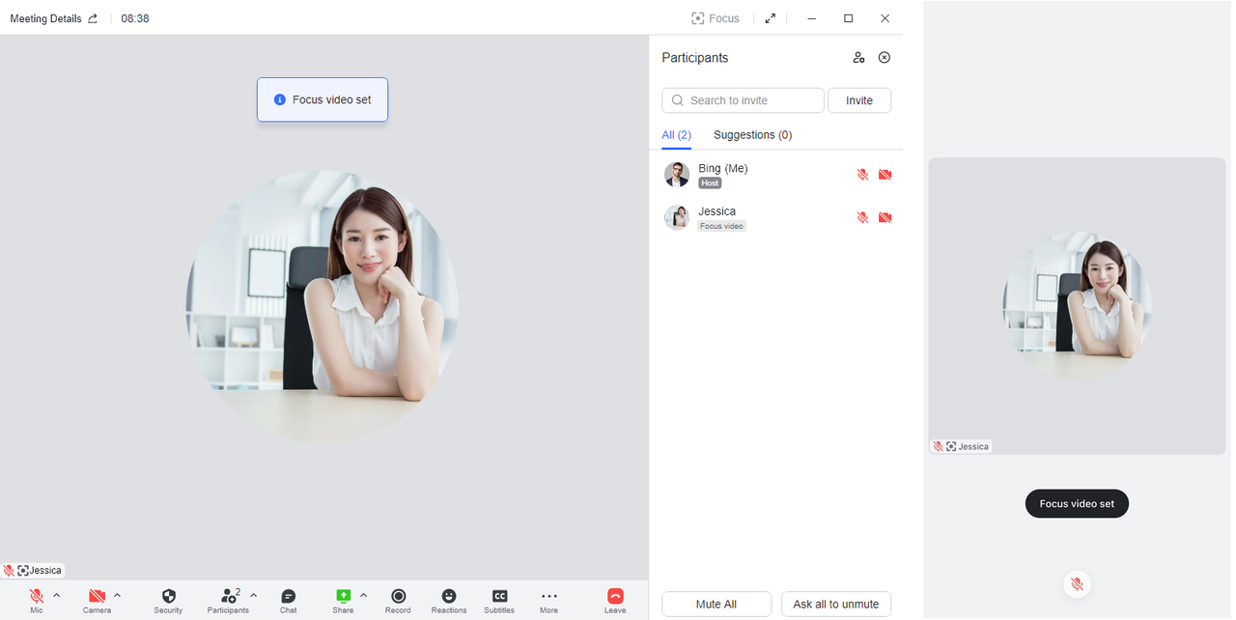The height and width of the screenshot is (620, 1236).
Task: Enable Subtitles with the CC icon
Action: (499, 599)
